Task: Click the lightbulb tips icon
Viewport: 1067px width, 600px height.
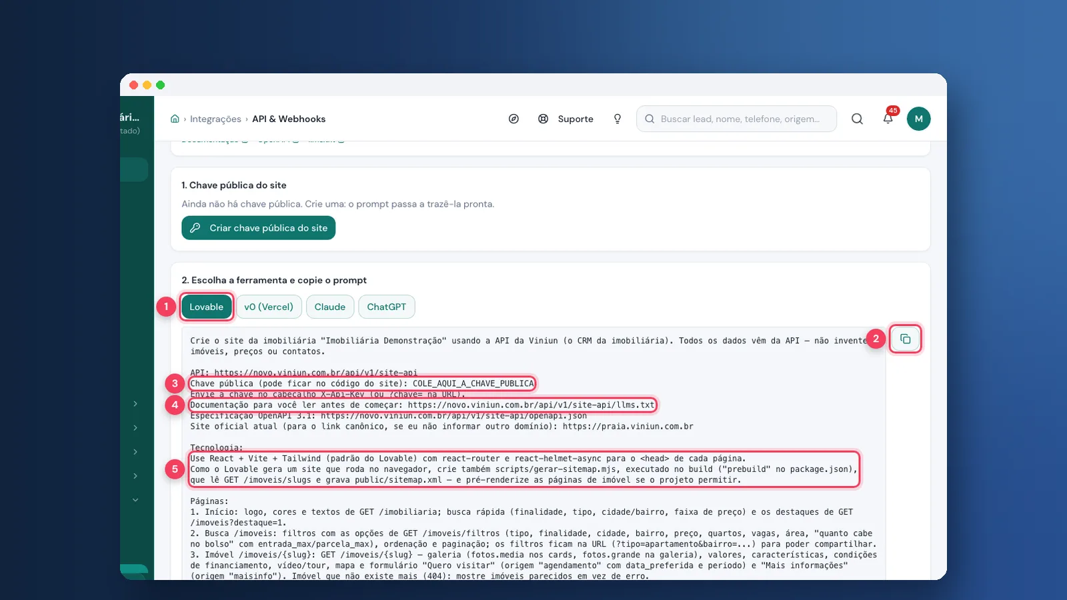Action: 618,119
